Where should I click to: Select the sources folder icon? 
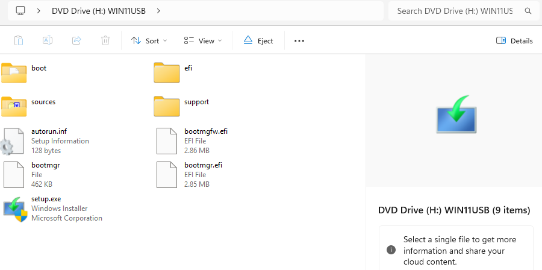pyautogui.click(x=14, y=107)
